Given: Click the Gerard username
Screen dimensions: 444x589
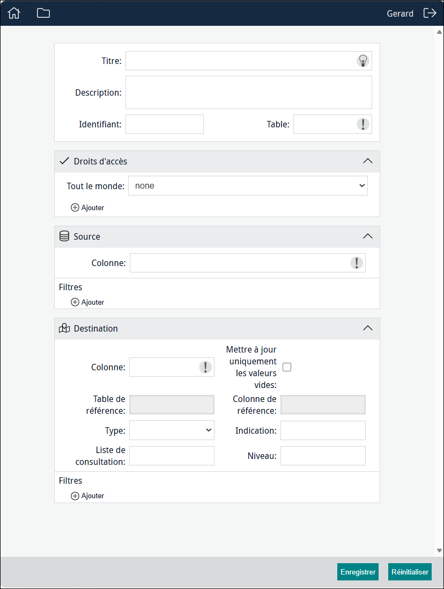Looking at the screenshot, I should point(400,13).
